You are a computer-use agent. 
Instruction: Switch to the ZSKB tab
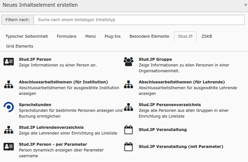(207, 36)
